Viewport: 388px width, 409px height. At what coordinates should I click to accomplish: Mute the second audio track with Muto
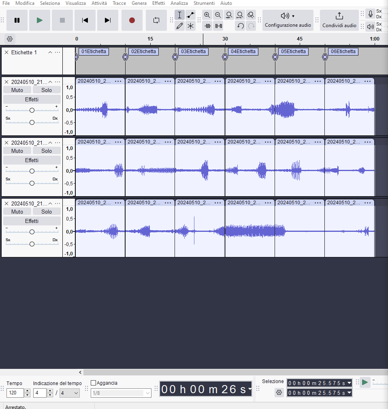tap(17, 150)
